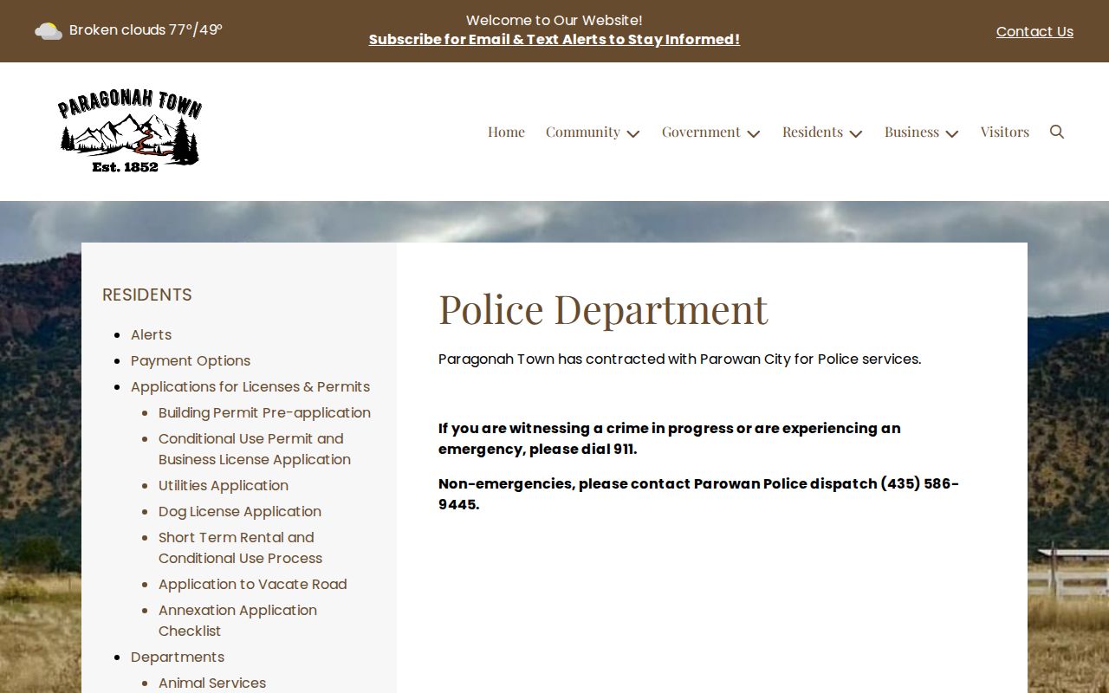1109x693 pixels.
Task: Expand the Residents menu chevron
Action: (x=856, y=133)
